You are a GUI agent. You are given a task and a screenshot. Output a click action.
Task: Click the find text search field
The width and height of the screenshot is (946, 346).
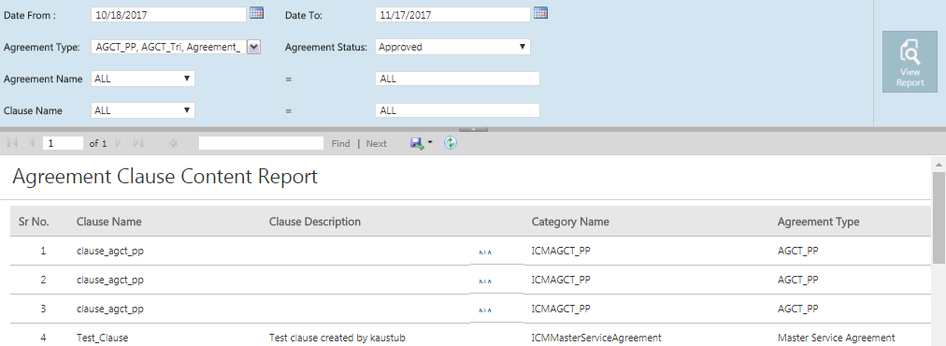coord(261,143)
